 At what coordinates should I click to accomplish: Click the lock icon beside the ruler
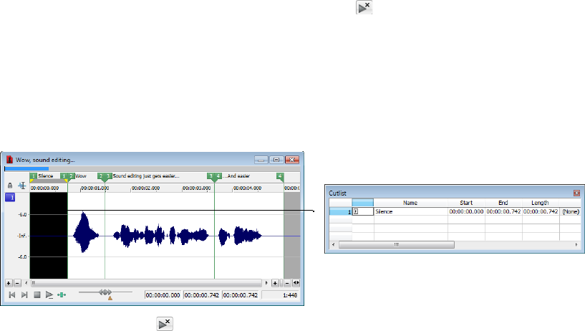tap(10, 185)
